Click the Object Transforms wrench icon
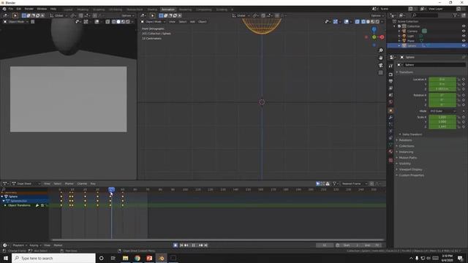 click(37, 205)
